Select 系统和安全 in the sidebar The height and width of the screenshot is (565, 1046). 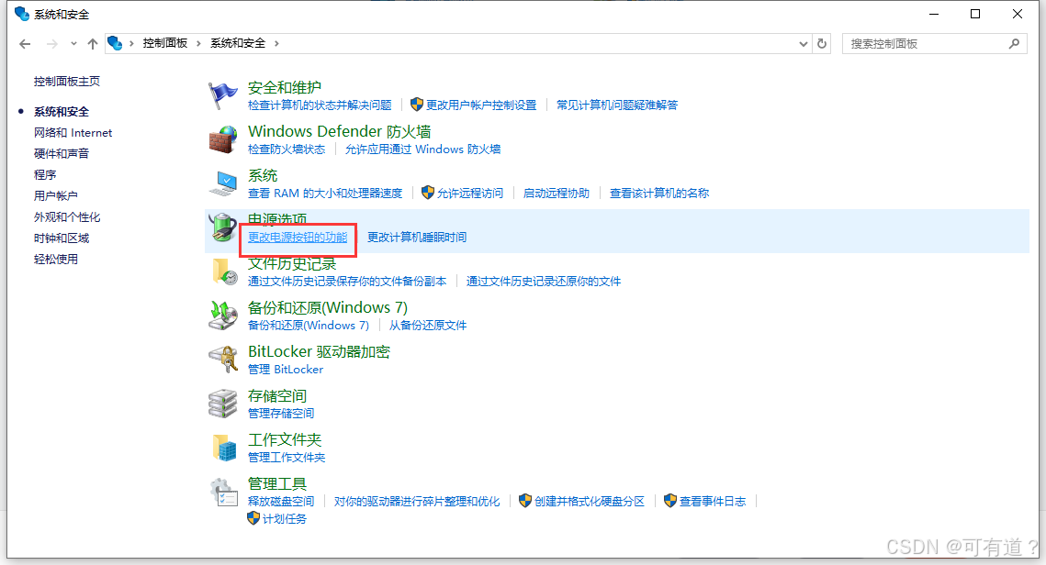[62, 111]
